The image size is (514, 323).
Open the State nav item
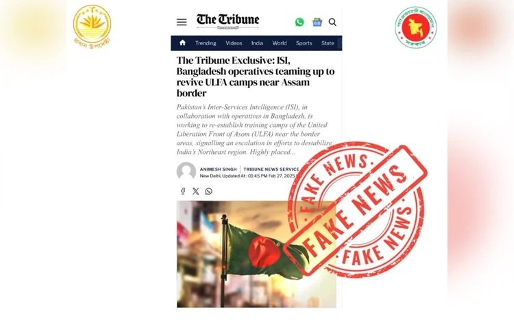(328, 43)
